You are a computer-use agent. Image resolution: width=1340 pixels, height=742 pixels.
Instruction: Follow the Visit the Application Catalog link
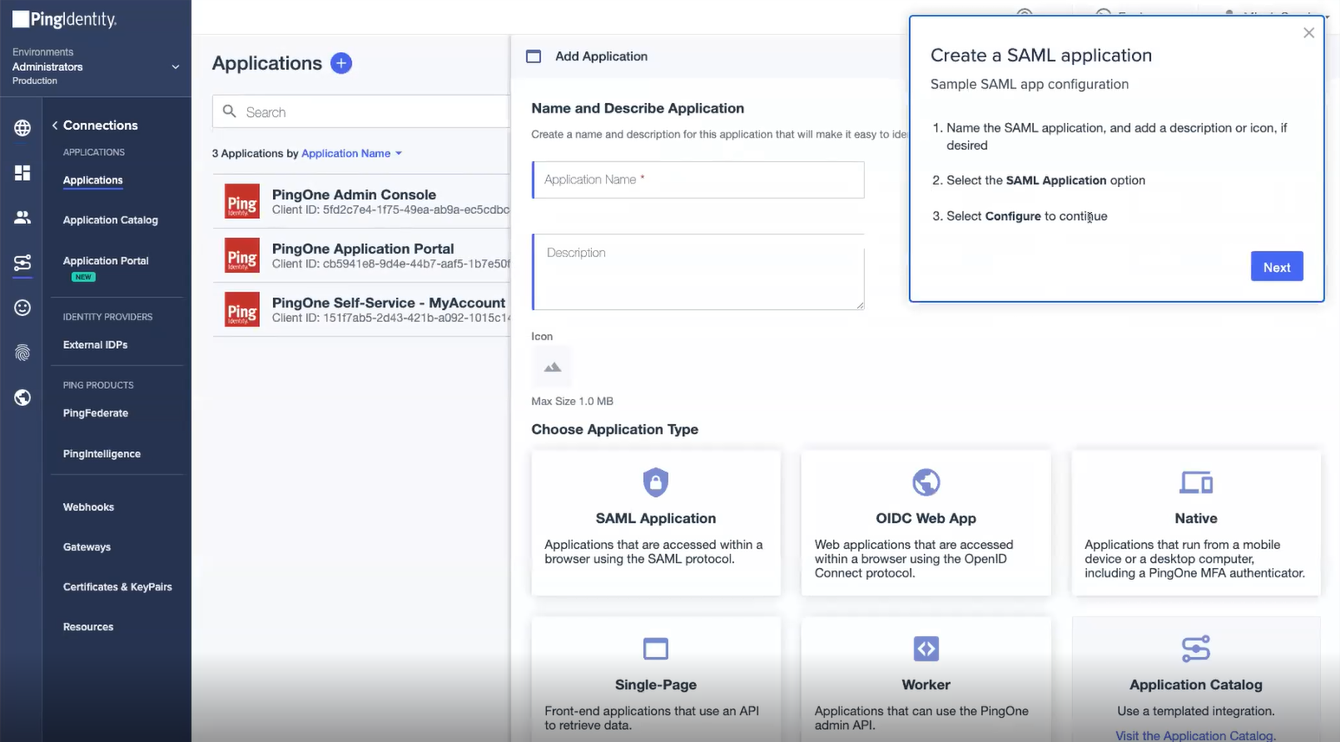[x=1195, y=736]
